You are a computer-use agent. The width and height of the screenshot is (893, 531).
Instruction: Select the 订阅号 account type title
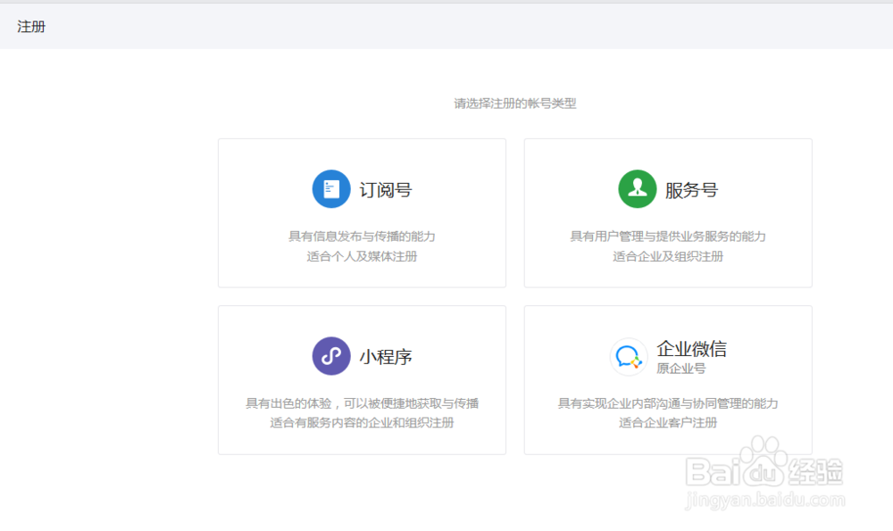click(x=386, y=190)
